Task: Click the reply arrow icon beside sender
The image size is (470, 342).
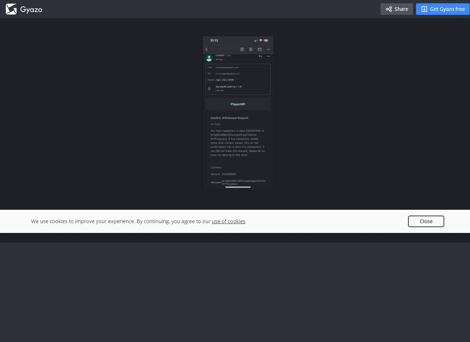Action: (260, 56)
